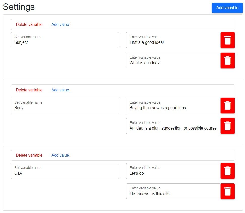Delete variable for the CTA section
245x213 pixels.
(29, 155)
